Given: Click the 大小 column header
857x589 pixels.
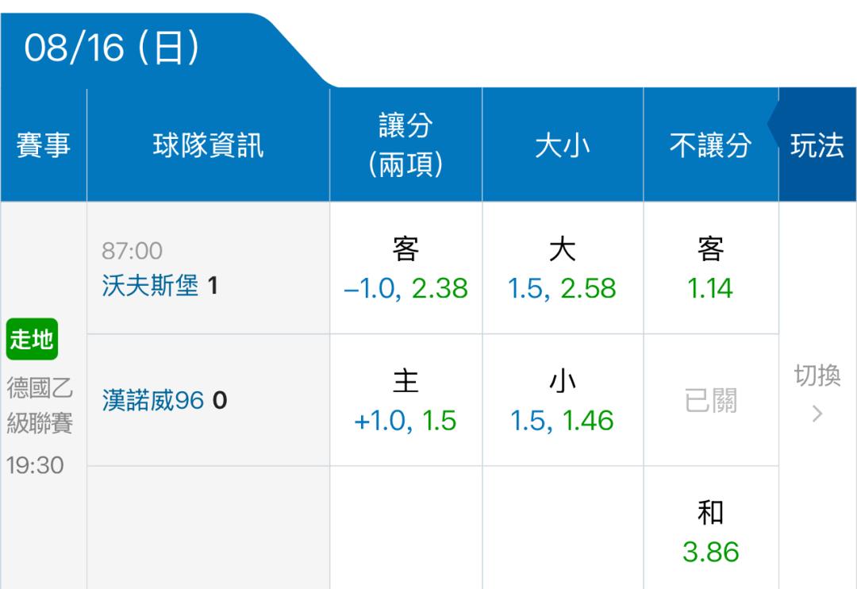Looking at the screenshot, I should pos(563,145).
